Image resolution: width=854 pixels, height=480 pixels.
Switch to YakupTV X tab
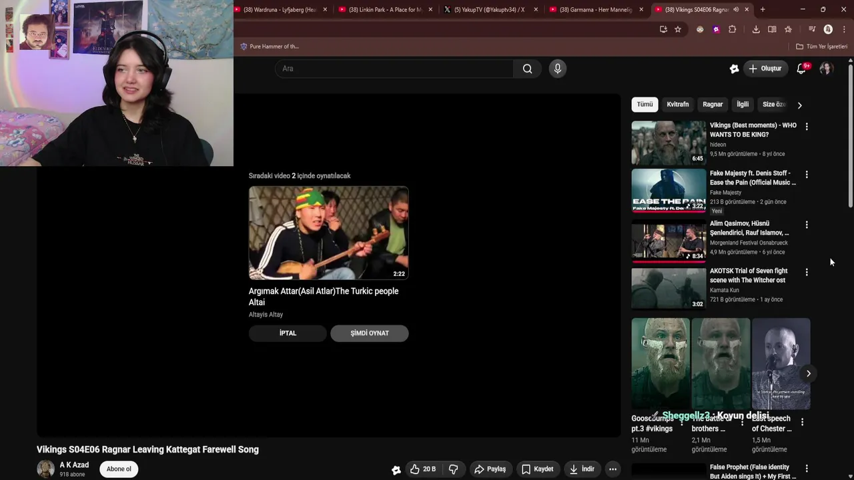[x=489, y=9]
